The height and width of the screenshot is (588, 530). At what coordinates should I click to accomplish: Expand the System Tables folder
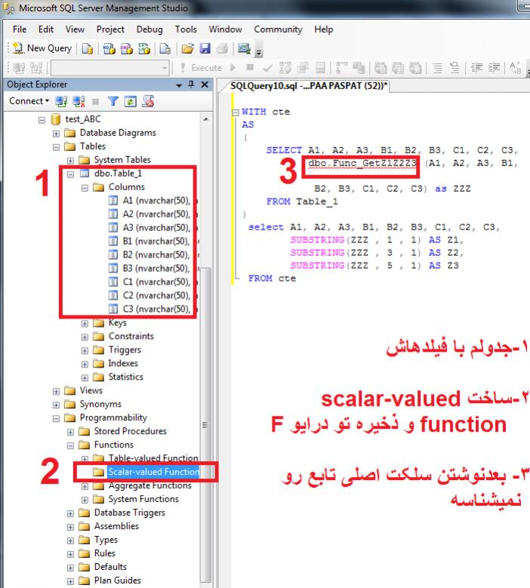[70, 161]
